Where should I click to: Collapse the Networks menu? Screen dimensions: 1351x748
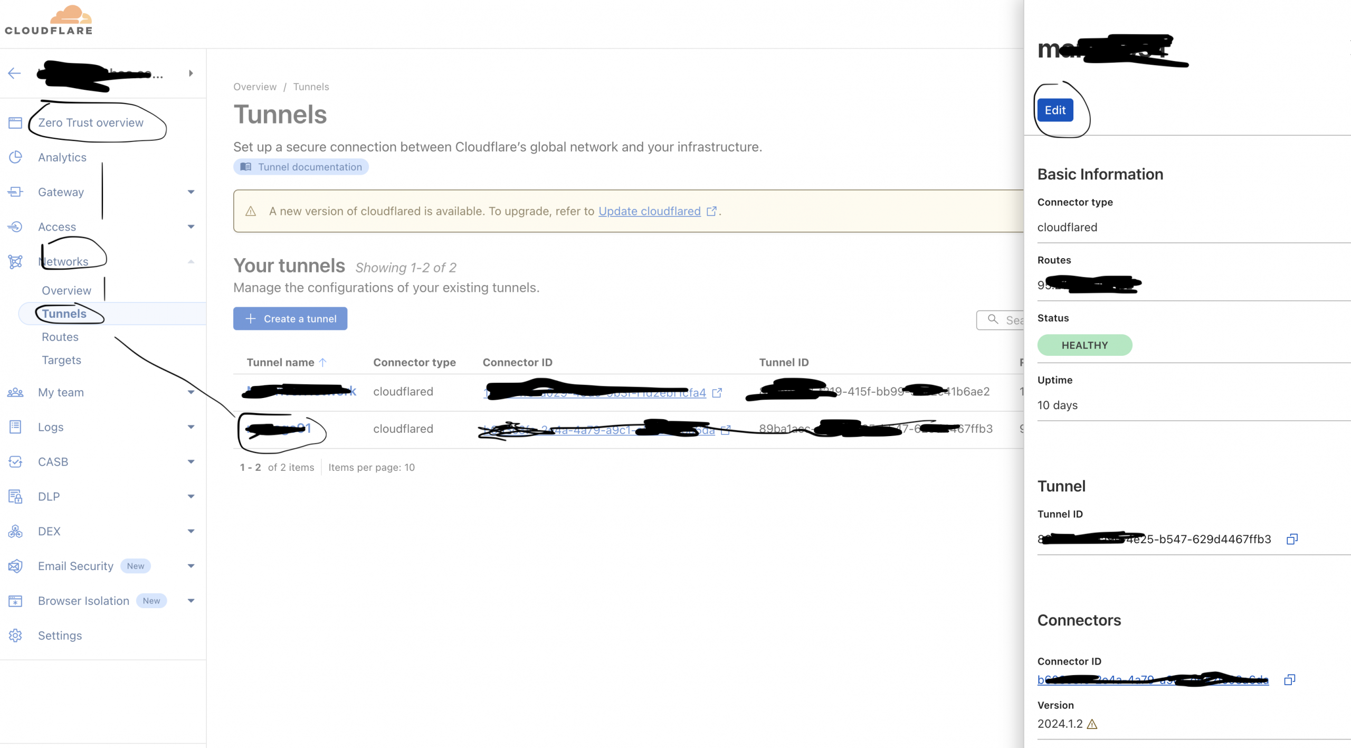tap(191, 262)
